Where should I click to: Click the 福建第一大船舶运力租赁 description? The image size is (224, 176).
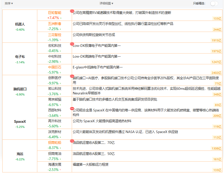[91, 164]
